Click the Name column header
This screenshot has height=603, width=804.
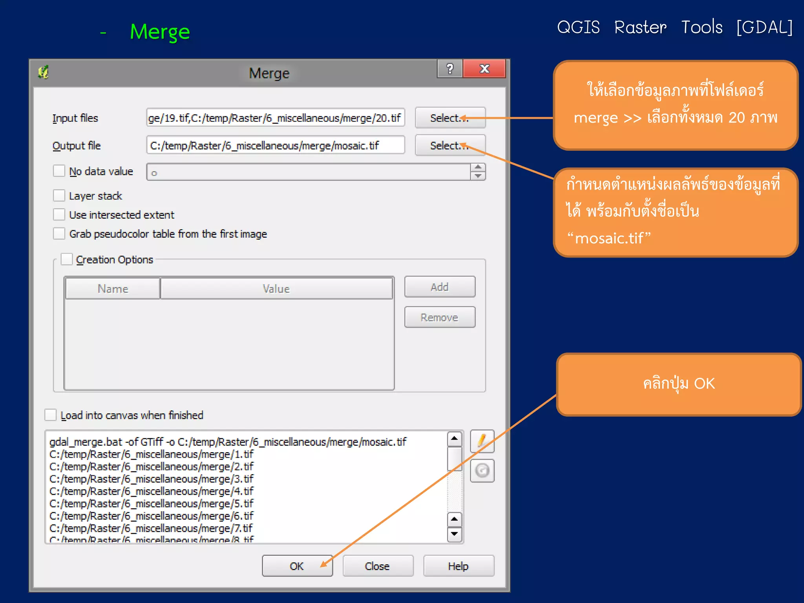point(113,289)
